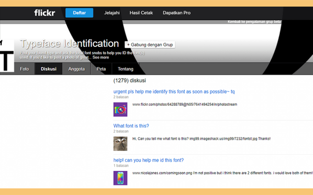
Task: Click the camera avatar of first poster
Action: (121, 110)
